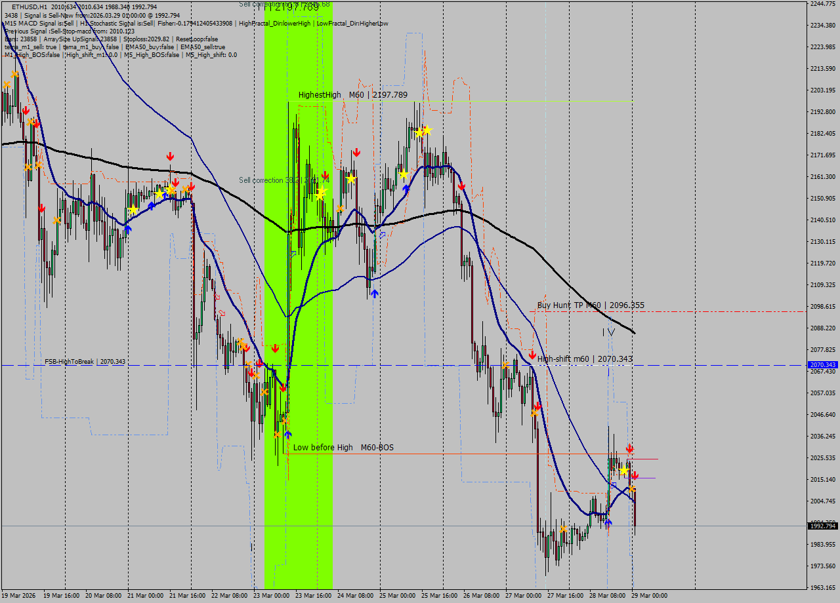Select the blue 2070.343 price tag on axis

coord(822,364)
